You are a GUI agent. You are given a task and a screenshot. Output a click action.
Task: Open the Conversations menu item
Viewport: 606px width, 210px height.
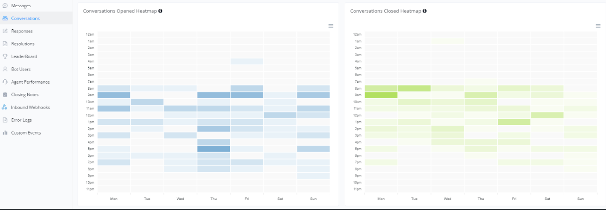(25, 18)
